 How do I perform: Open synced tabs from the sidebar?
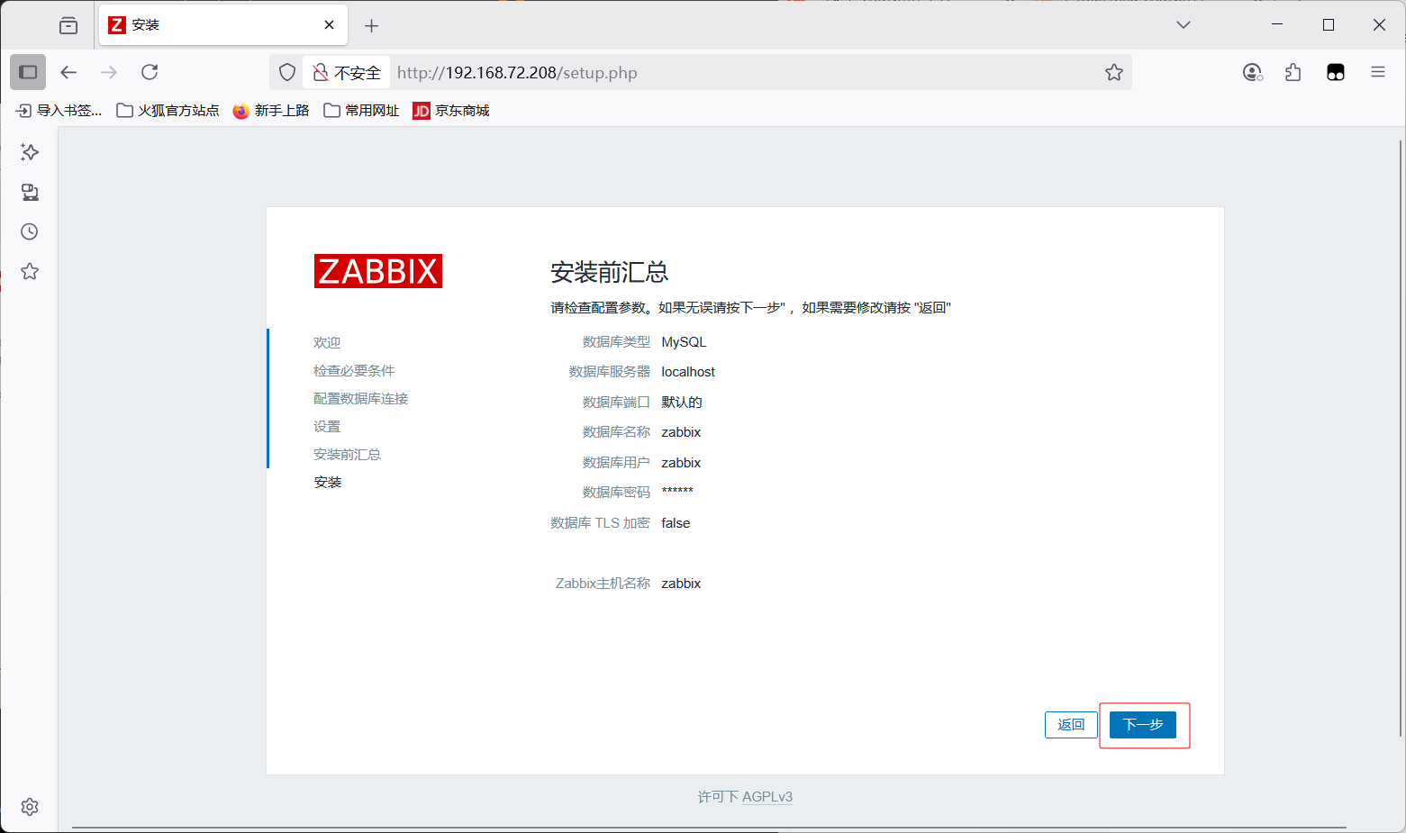pos(29,192)
